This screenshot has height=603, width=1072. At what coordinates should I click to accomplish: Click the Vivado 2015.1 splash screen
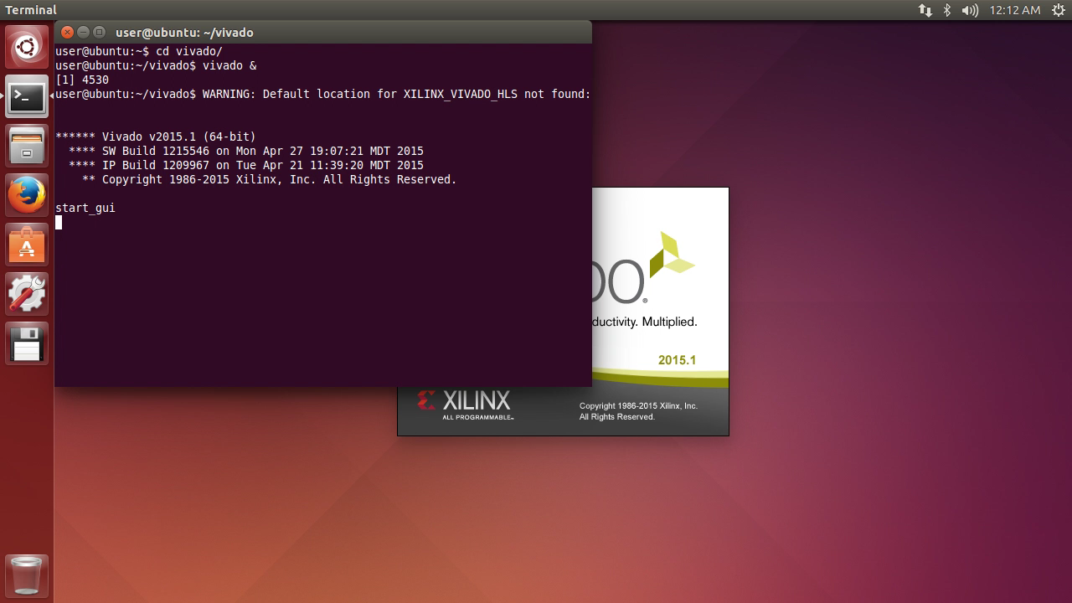pyautogui.click(x=662, y=310)
